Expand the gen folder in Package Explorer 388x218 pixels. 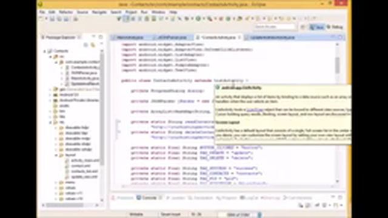pyautogui.click(x=50, y=90)
